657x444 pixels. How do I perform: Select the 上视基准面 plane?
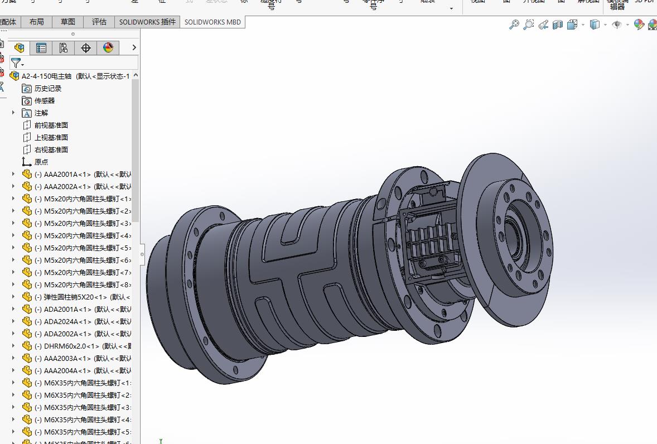(51, 137)
